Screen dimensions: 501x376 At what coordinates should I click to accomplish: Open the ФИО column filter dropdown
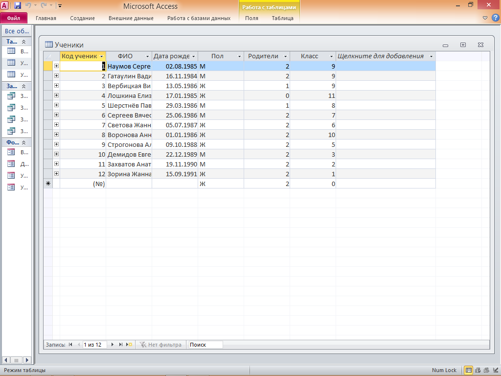coord(147,56)
